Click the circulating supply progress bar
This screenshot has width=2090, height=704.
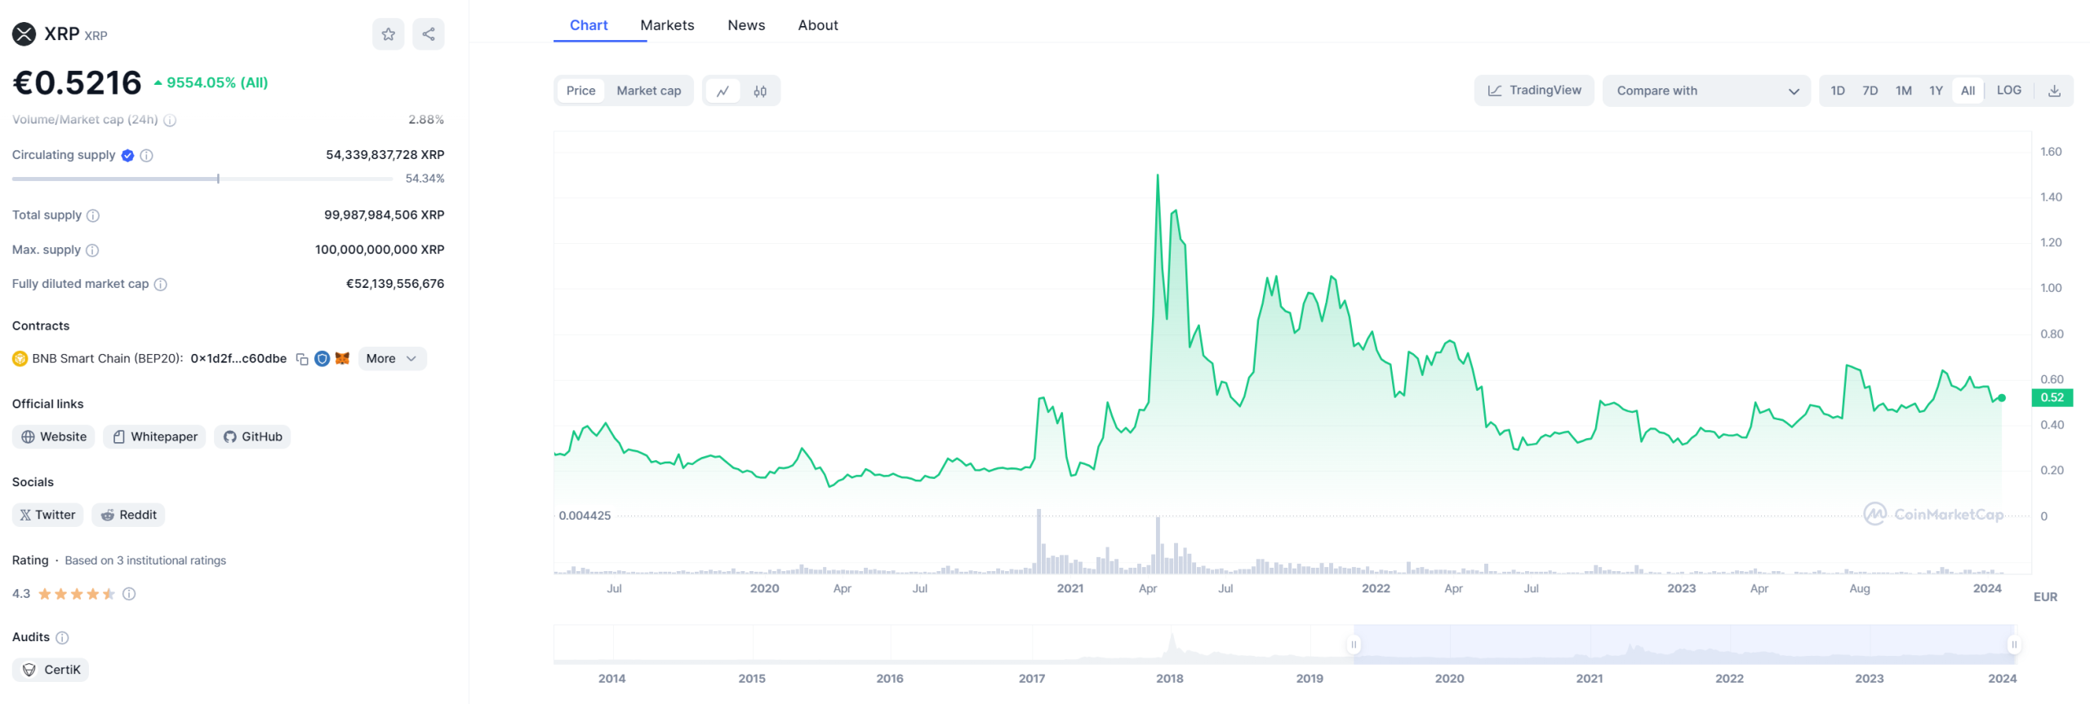point(202,179)
